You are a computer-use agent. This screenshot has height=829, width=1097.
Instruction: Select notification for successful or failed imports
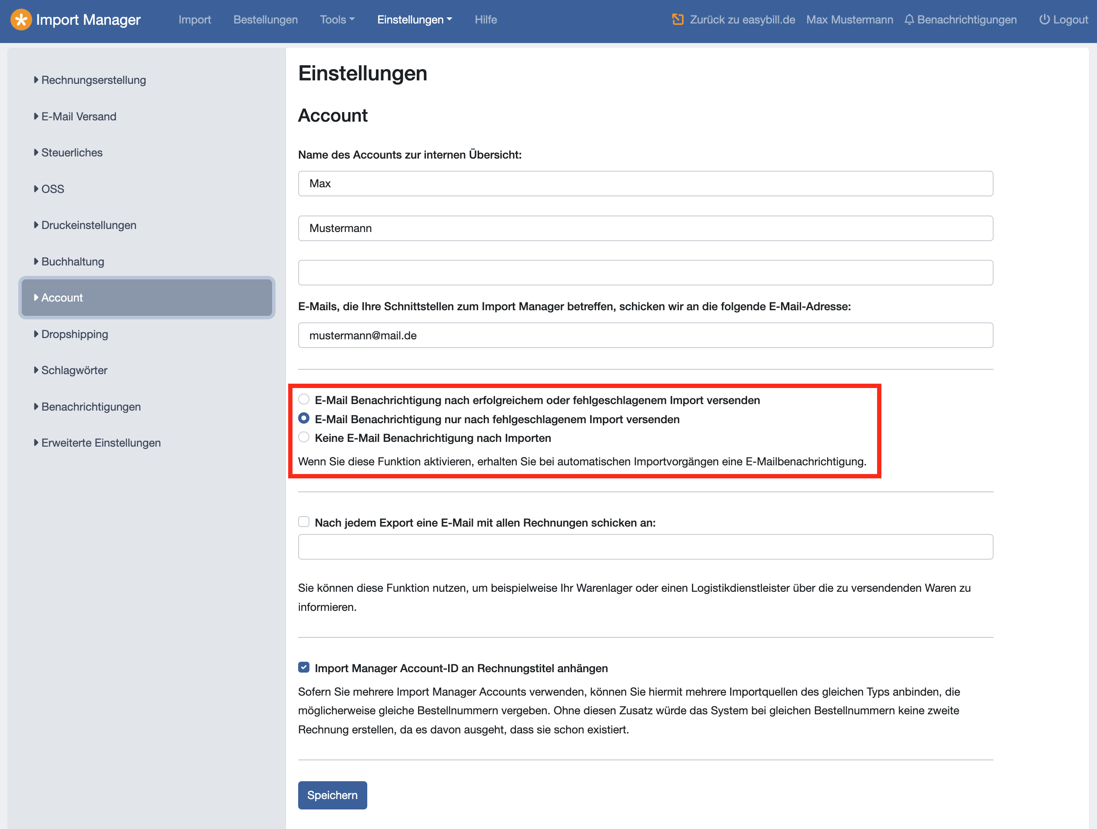click(x=304, y=400)
